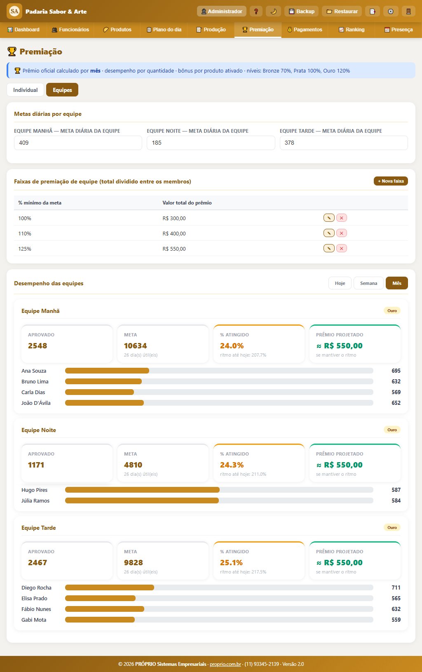422x672 pixels.
Task: Open the Produção tab
Action: pos(211,30)
